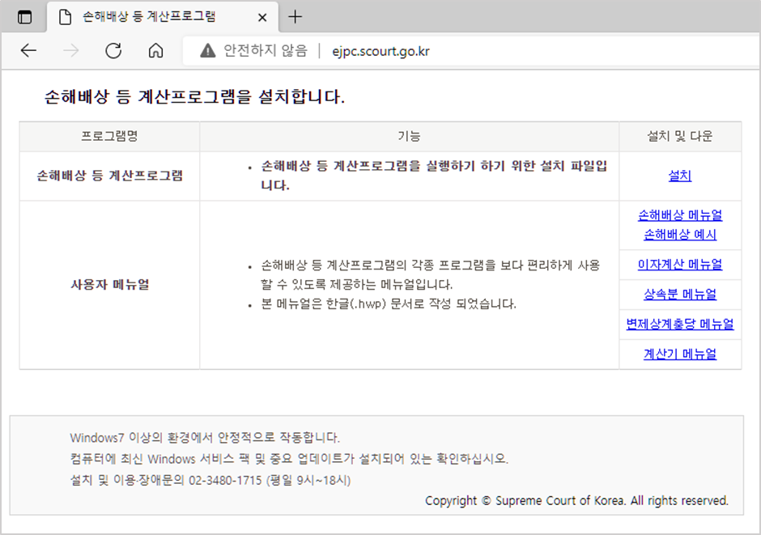Screen dimensions: 761x535
Task: Open the 손해배상 예시 link
Action: pos(679,235)
